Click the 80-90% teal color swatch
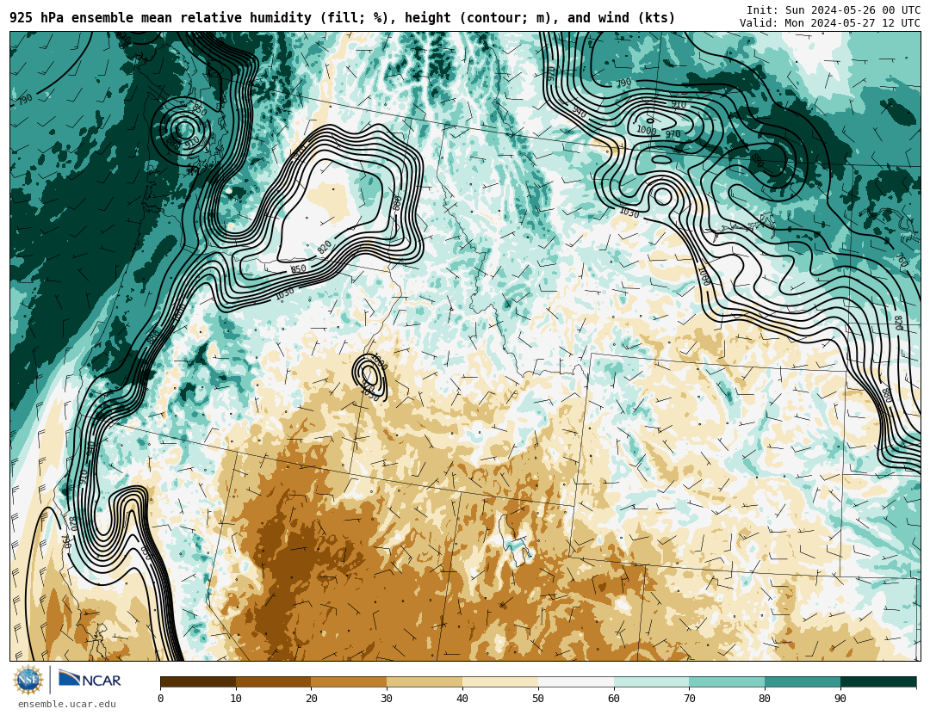930x715 pixels. [803, 682]
